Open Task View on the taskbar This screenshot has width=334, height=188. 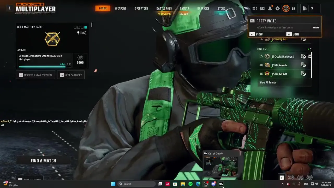[x=160, y=184]
